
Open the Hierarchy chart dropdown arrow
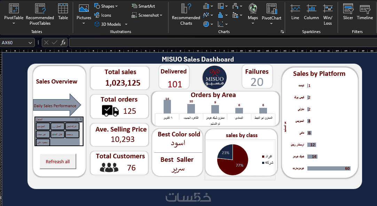(x=226, y=6)
